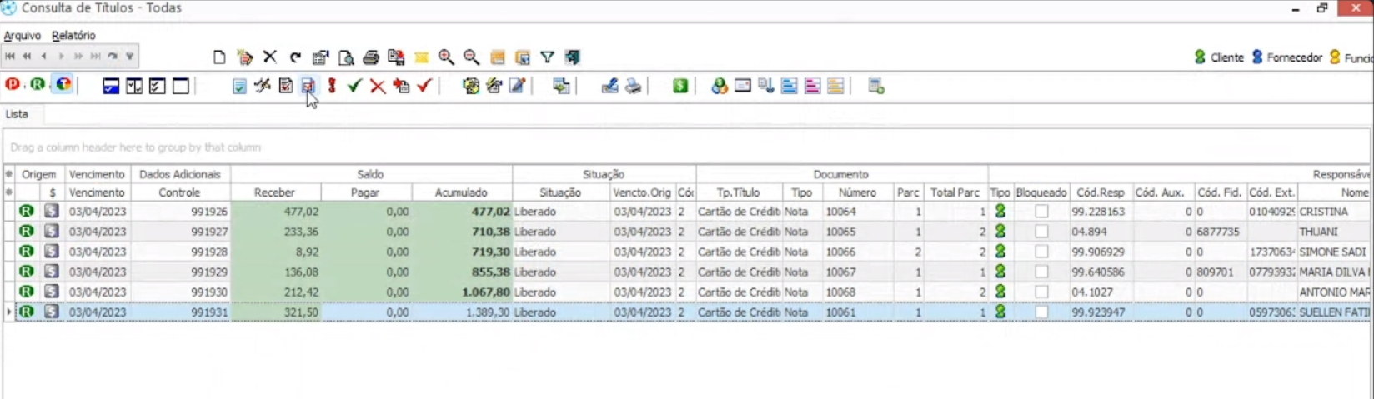Click the green dollar sign icon
This screenshot has height=399, width=1374.
click(680, 86)
